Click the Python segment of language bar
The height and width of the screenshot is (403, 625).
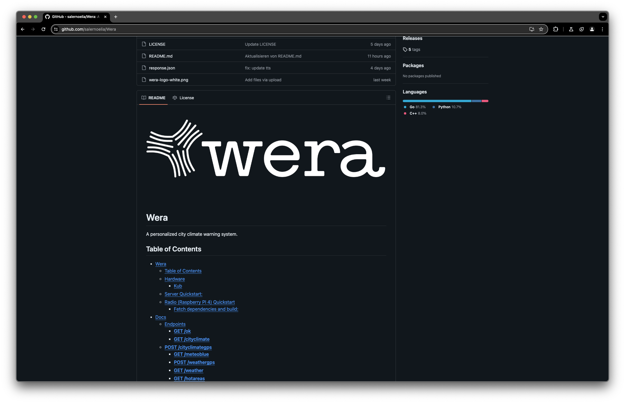tap(477, 101)
